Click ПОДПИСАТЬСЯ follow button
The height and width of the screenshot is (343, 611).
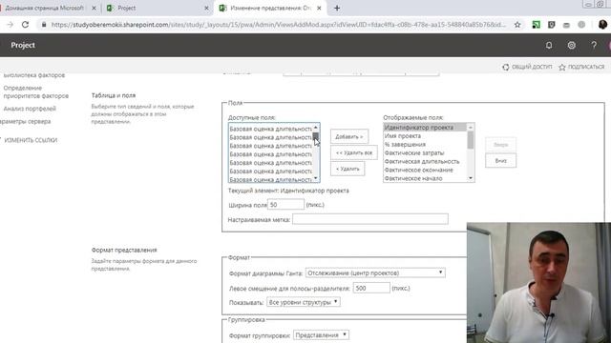pos(581,67)
